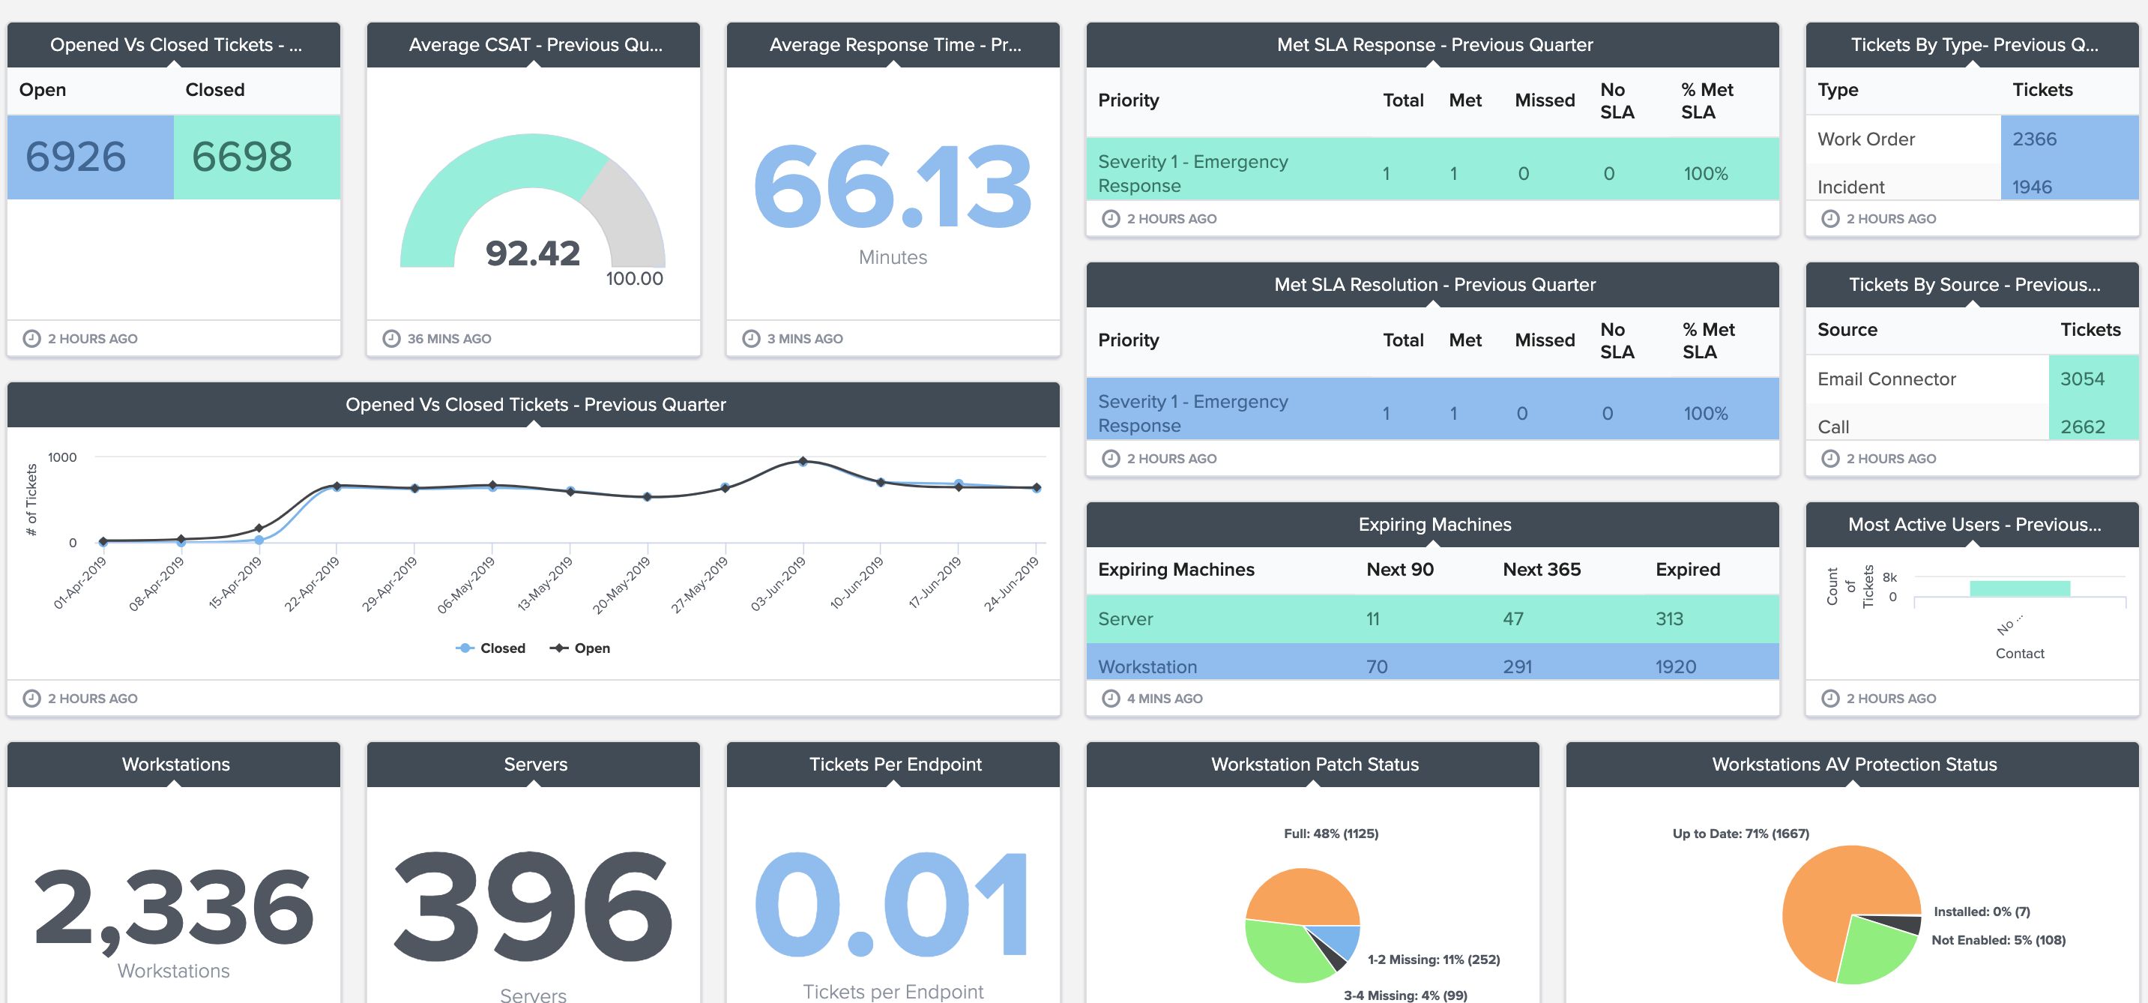Click the Not Enabled 5% (108) label
The image size is (2148, 1003).
tap(1998, 941)
